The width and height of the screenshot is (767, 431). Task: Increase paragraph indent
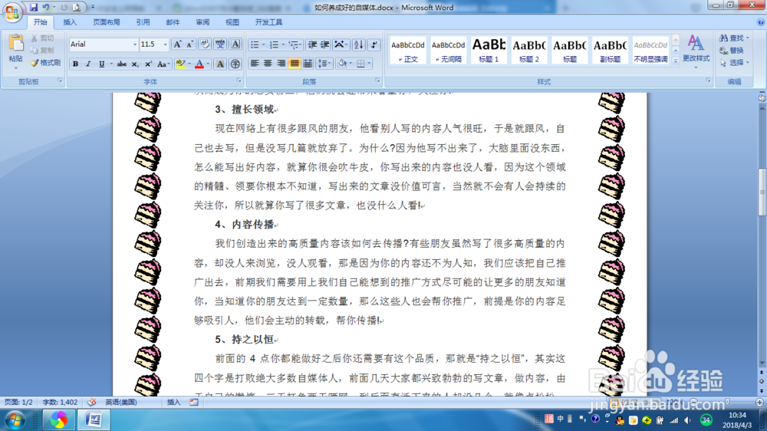click(324, 45)
